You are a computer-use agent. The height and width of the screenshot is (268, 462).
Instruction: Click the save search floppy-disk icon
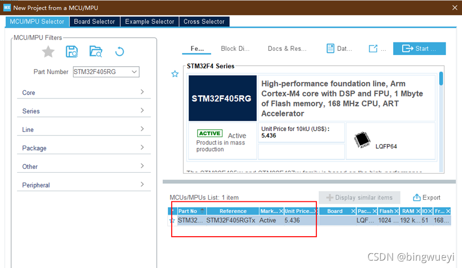(x=72, y=51)
